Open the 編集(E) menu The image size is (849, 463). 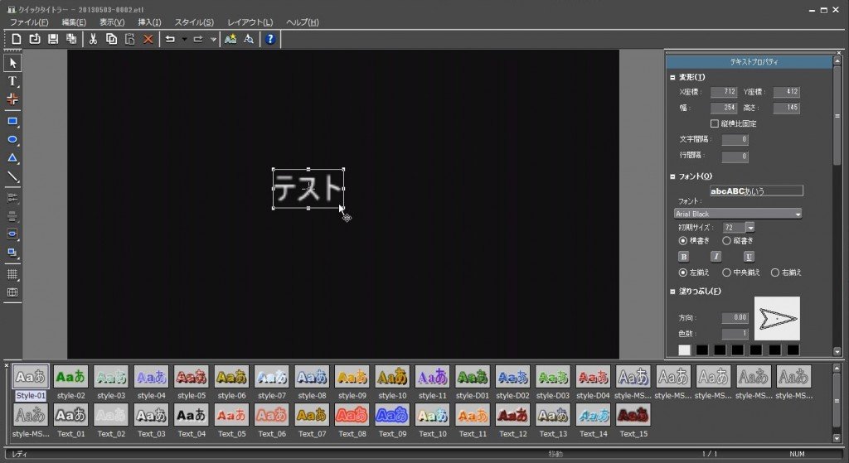[x=74, y=22]
